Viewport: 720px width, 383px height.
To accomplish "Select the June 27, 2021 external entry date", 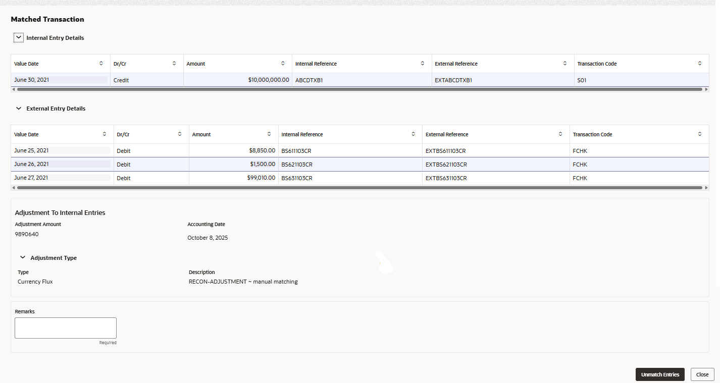I will coord(63,178).
